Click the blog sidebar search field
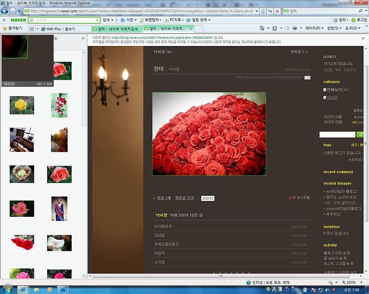Image resolution: width=369 pixels, height=294 pixels. [337, 134]
